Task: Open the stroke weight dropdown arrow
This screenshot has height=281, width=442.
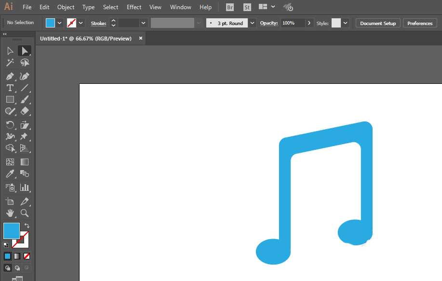Action: pyautogui.click(x=143, y=23)
